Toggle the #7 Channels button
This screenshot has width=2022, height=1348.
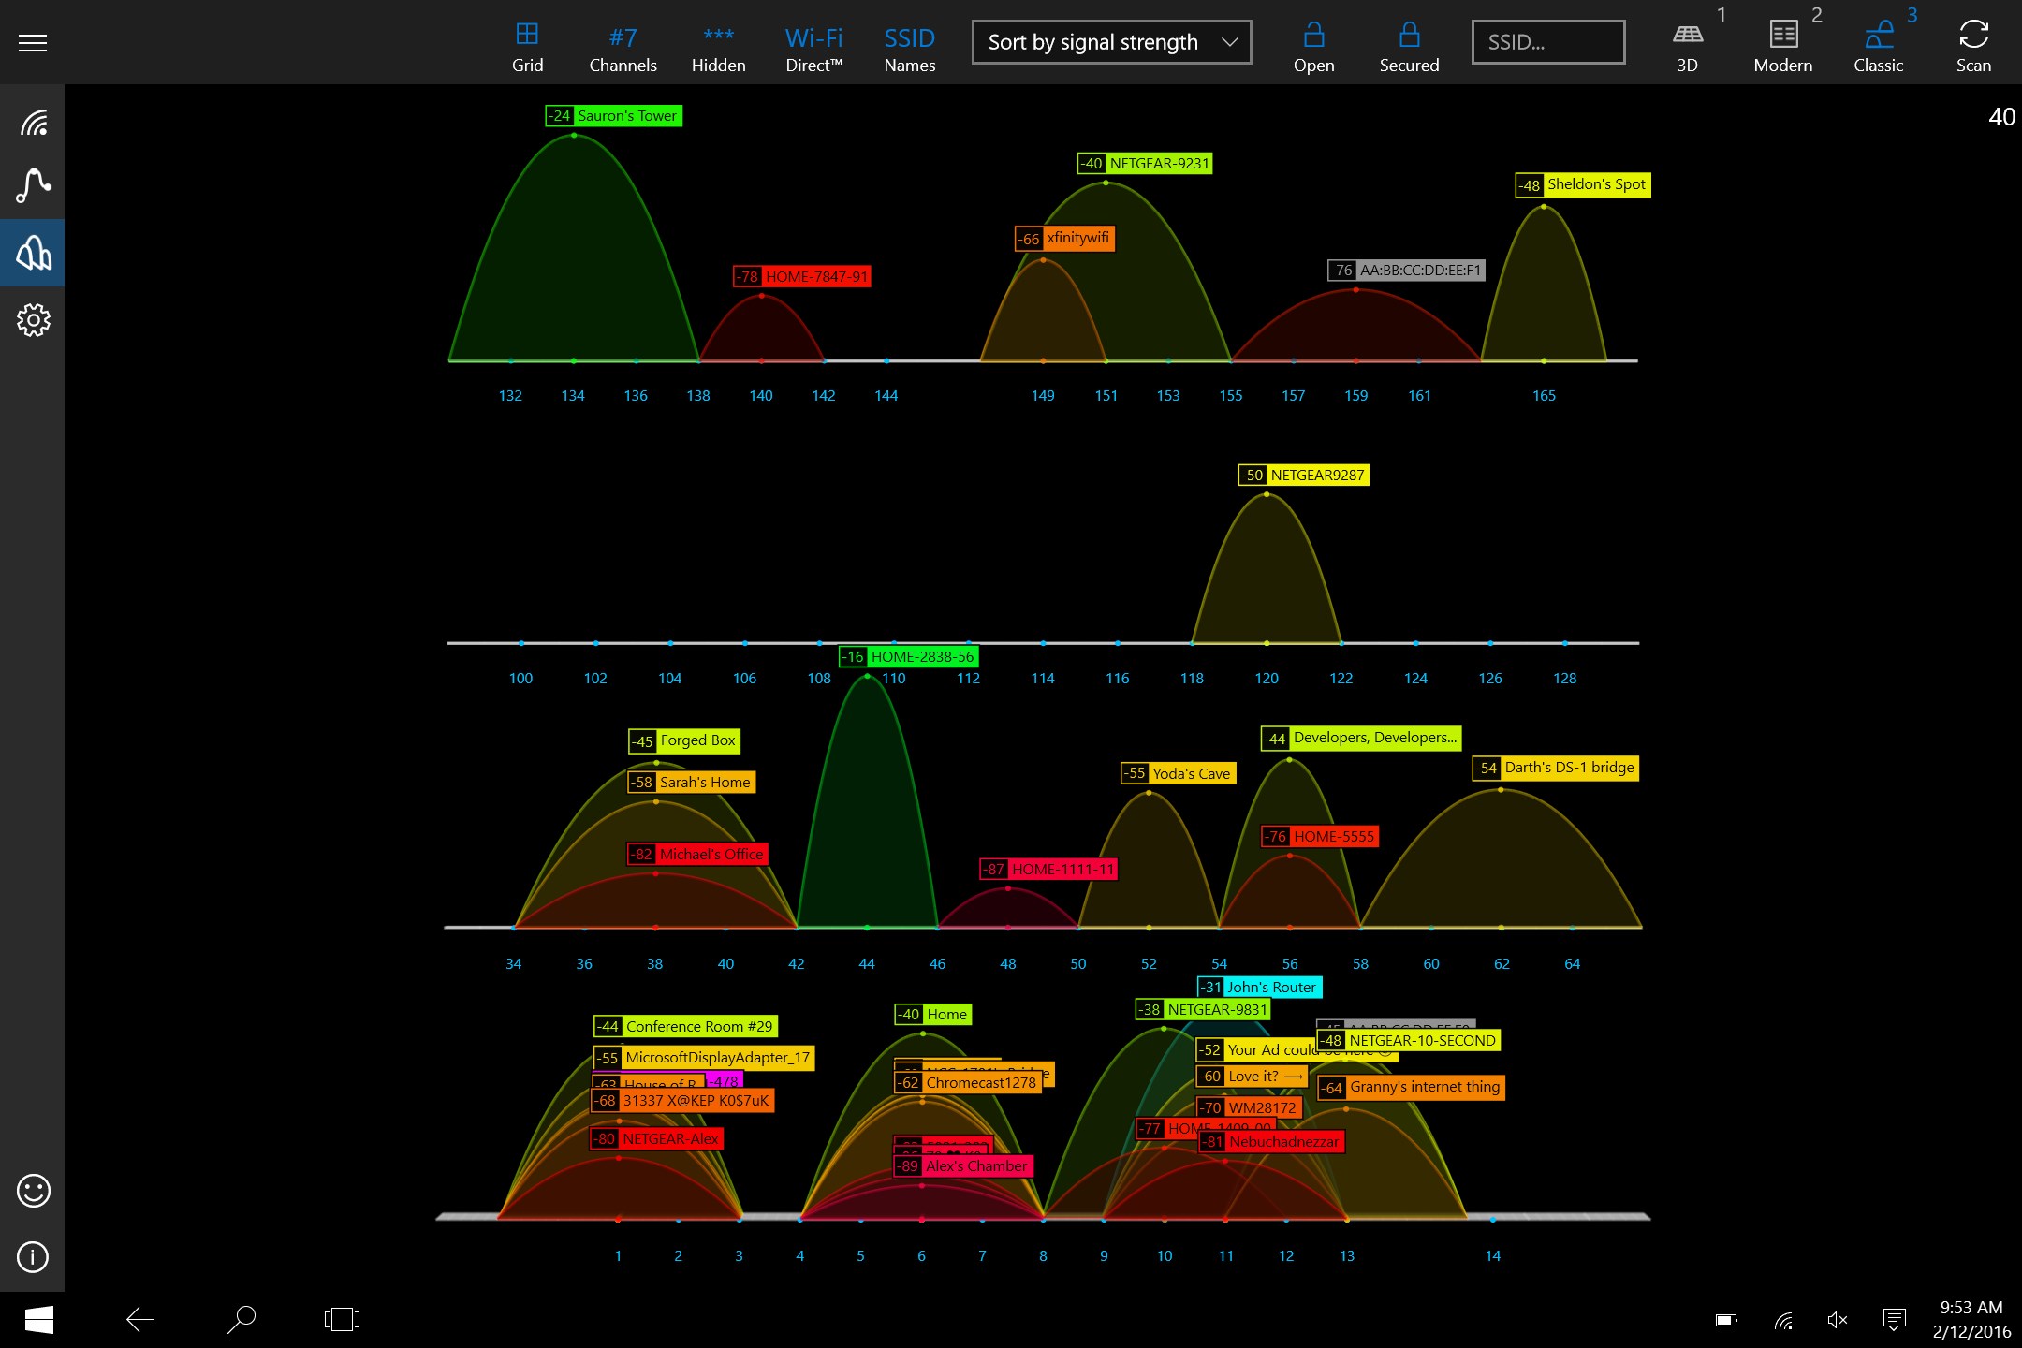[x=623, y=47]
